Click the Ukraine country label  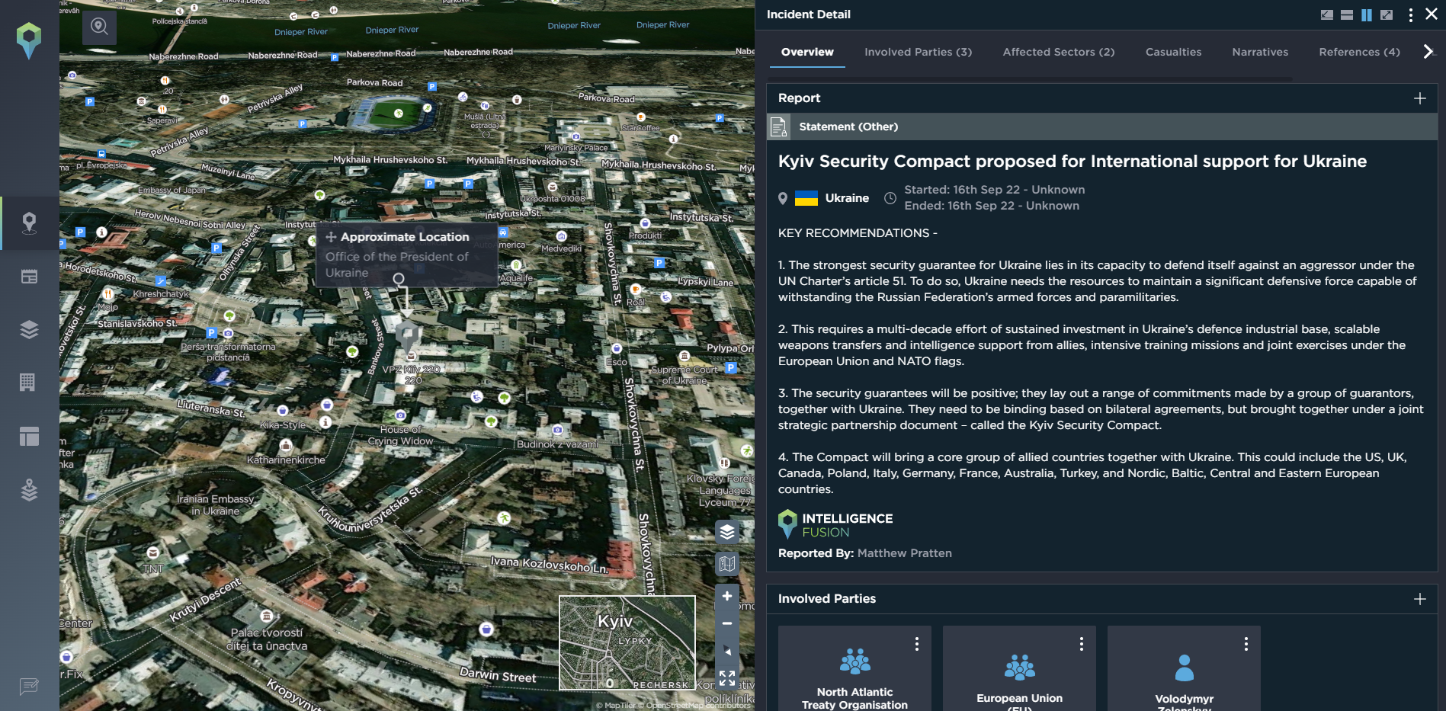pos(847,198)
